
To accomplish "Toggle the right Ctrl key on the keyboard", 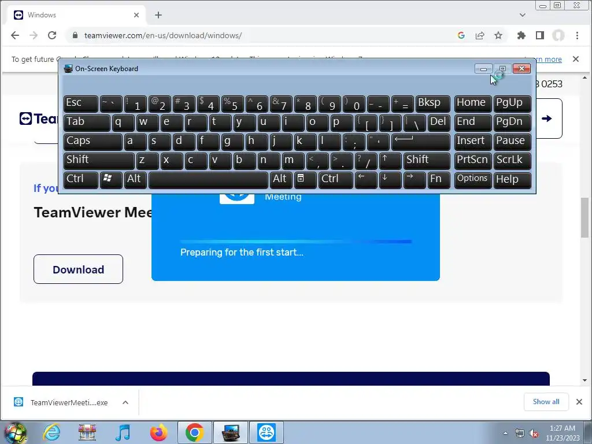I will (336, 180).
